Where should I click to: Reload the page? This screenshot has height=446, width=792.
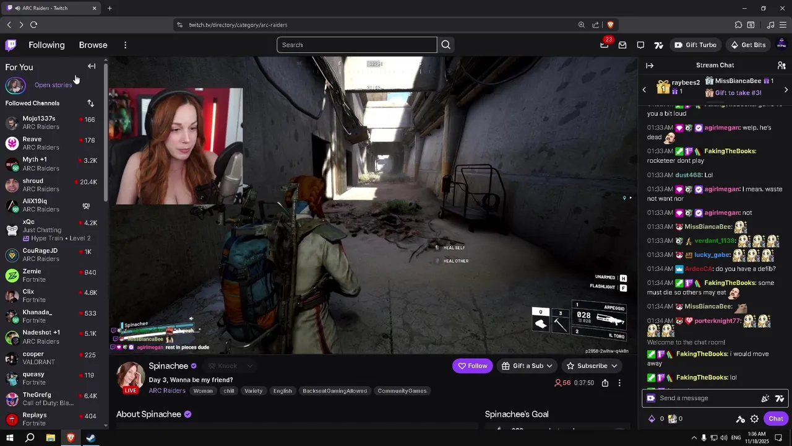coord(33,25)
